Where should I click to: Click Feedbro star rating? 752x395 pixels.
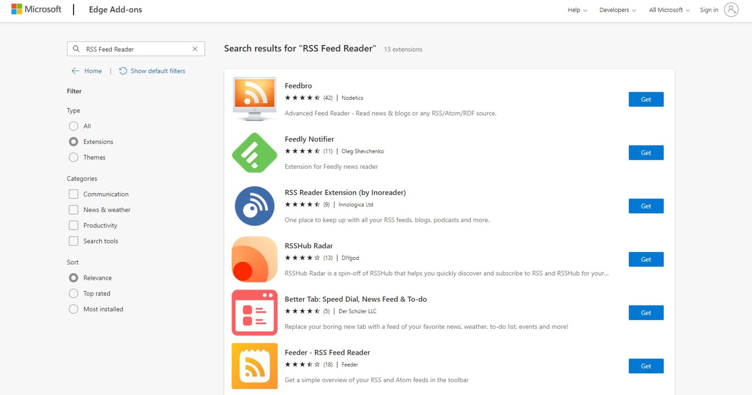[302, 98]
